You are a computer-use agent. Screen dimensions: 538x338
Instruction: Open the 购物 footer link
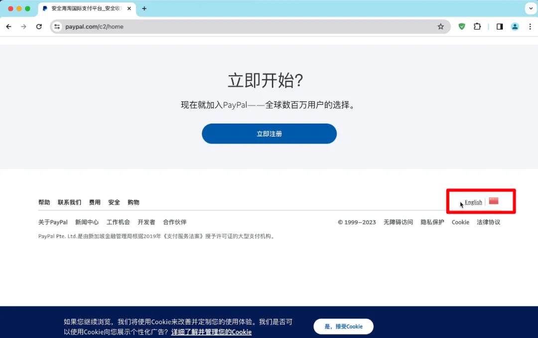[134, 202]
